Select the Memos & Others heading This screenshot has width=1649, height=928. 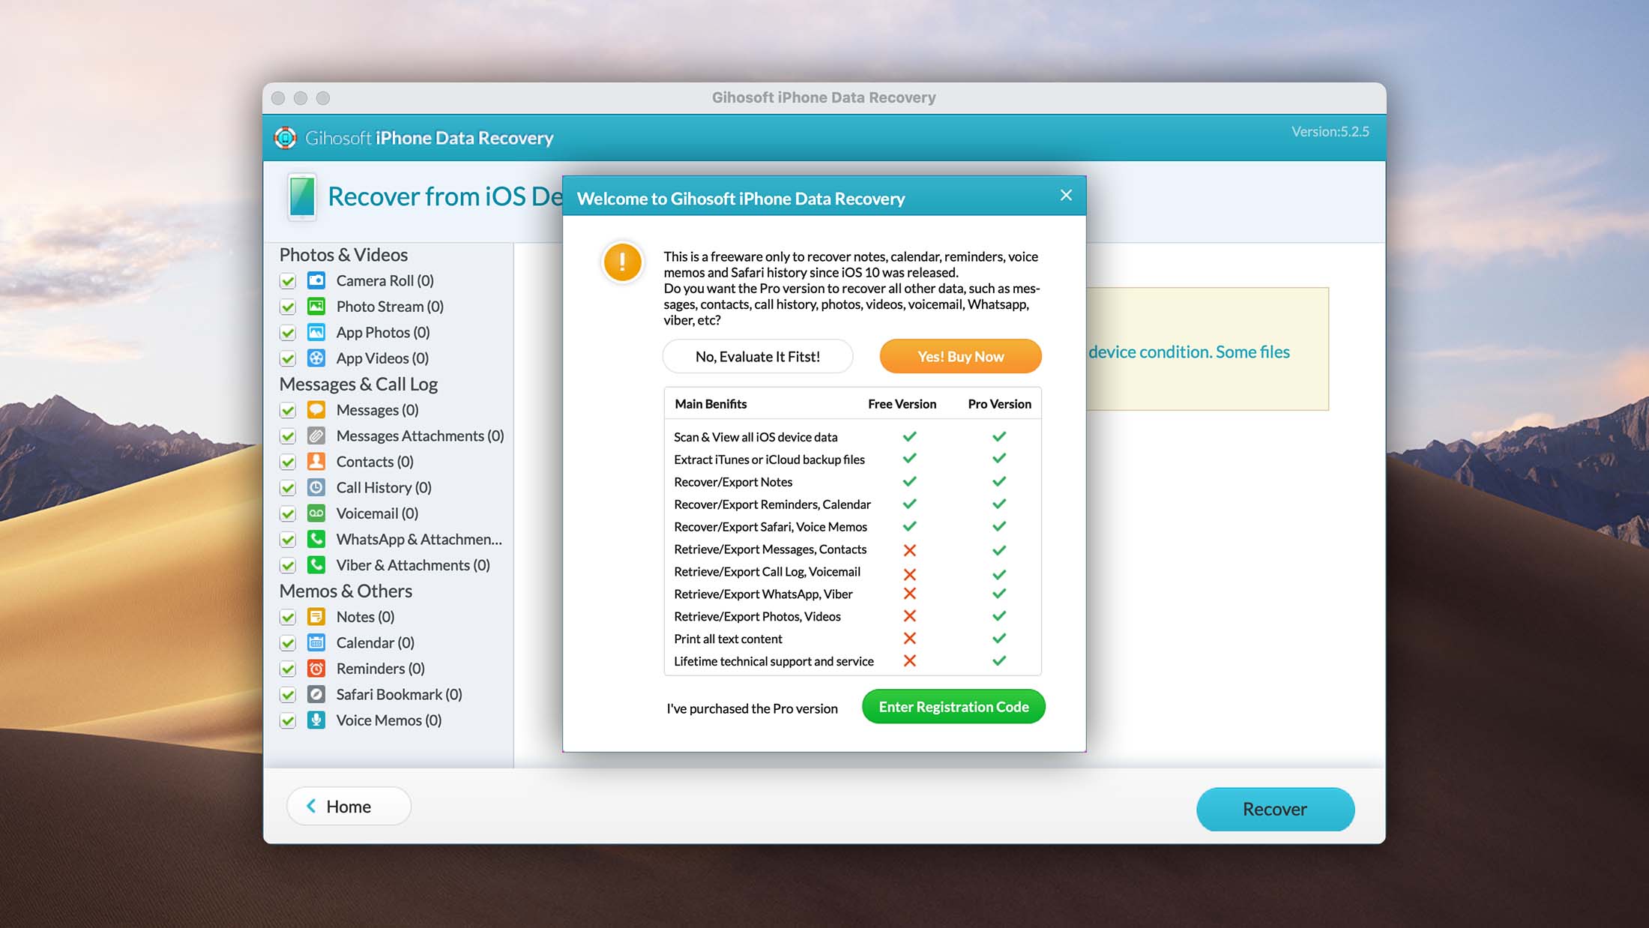point(346,591)
